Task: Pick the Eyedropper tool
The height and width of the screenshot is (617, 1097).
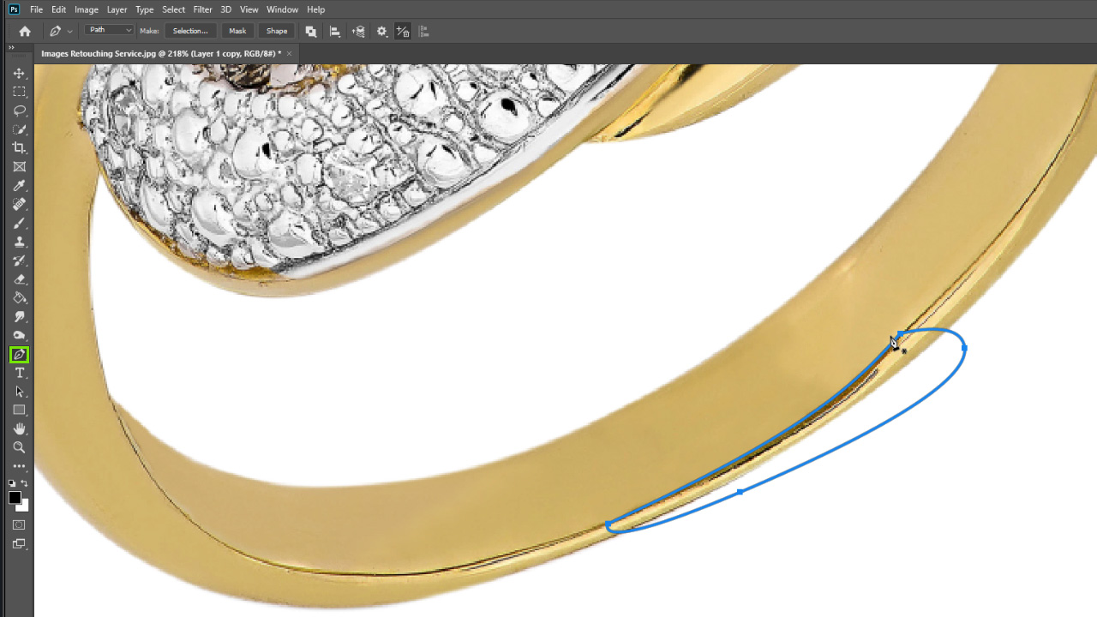Action: coord(19,186)
